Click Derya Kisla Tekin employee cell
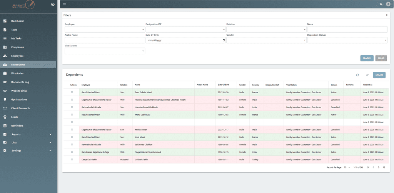 click(x=98, y=160)
